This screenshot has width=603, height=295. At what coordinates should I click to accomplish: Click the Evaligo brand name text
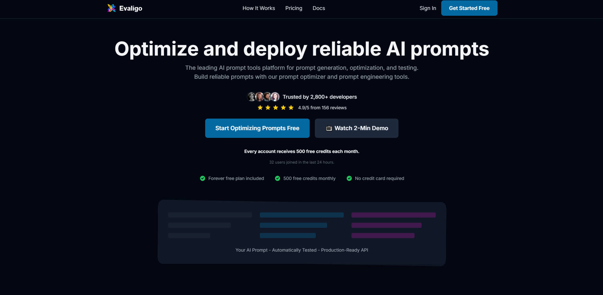(131, 8)
